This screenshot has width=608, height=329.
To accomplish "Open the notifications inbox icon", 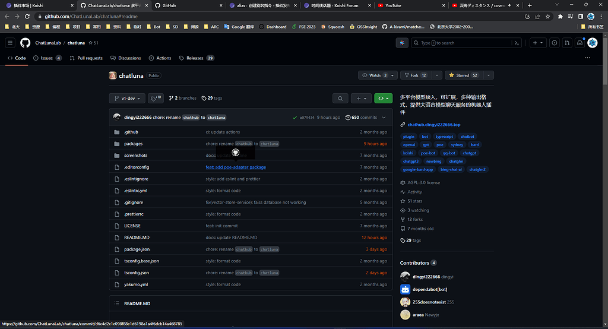I will pos(579,43).
